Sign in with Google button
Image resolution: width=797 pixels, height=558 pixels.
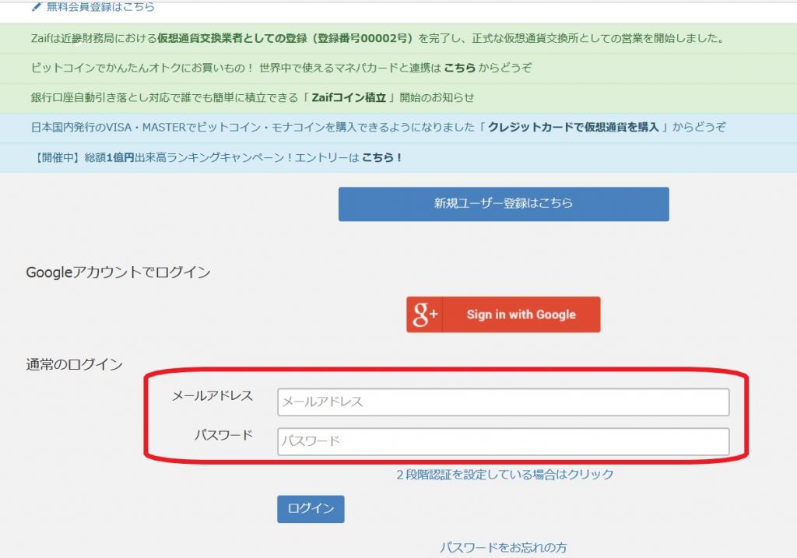504,314
